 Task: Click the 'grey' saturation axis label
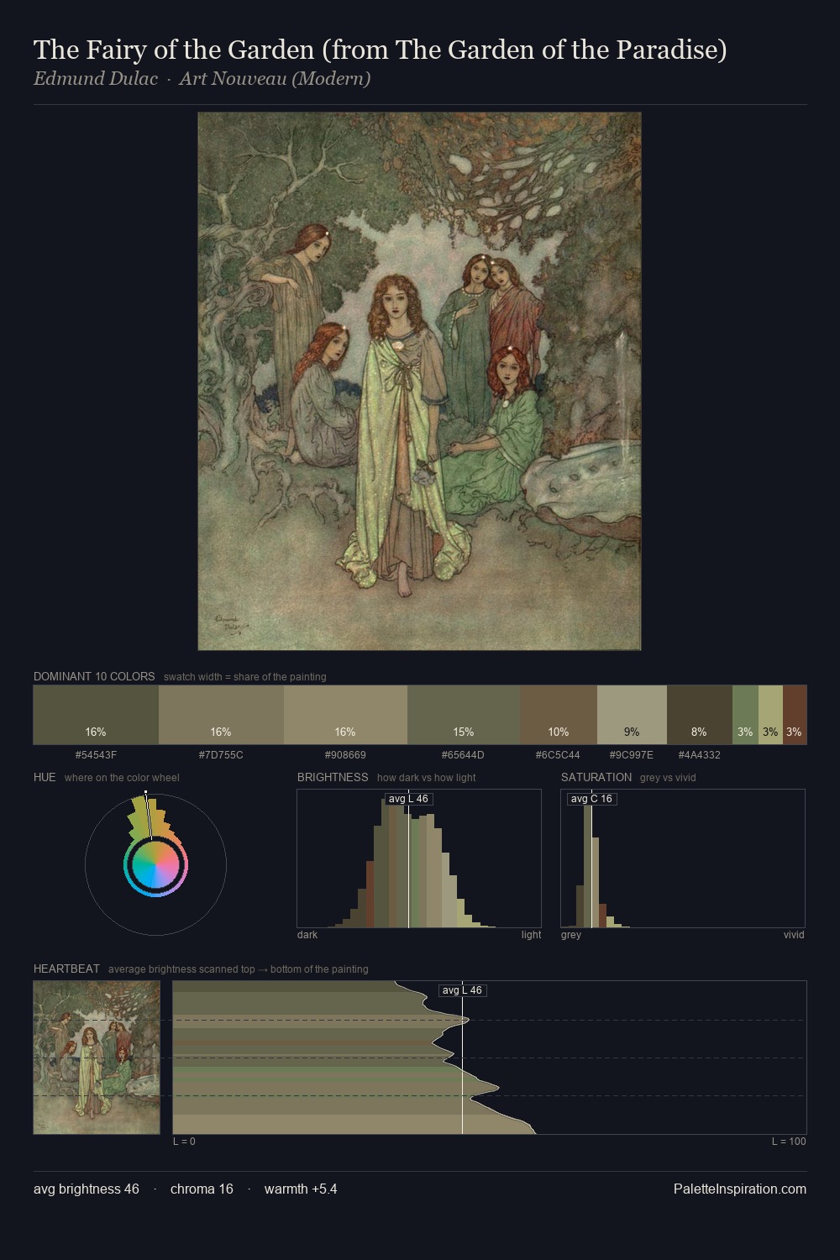(x=571, y=935)
